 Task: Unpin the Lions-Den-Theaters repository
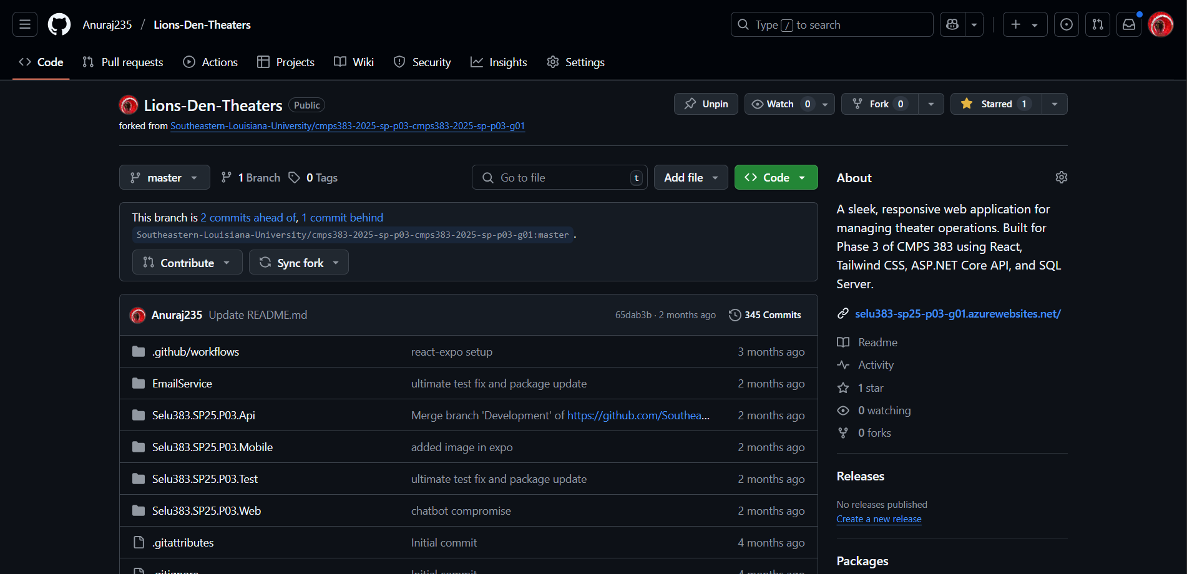pyautogui.click(x=706, y=104)
